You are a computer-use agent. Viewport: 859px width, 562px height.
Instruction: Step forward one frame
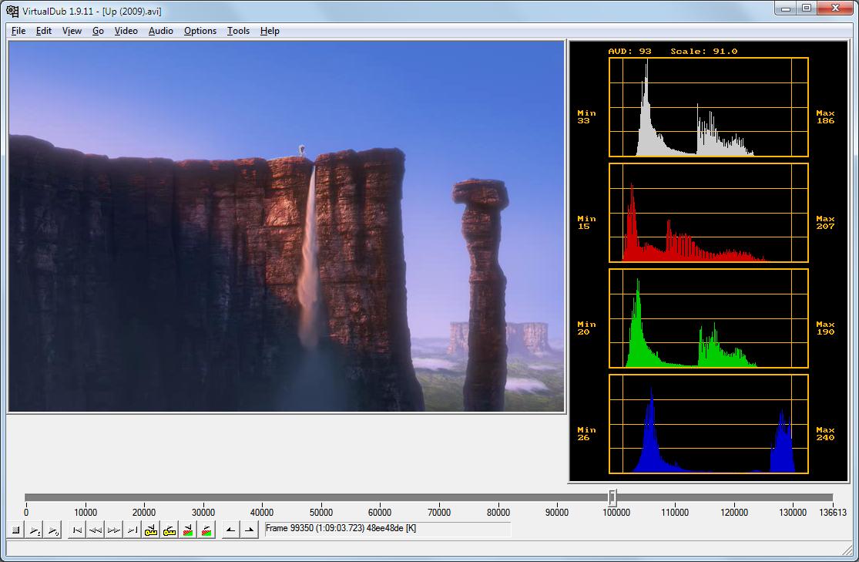point(114,530)
